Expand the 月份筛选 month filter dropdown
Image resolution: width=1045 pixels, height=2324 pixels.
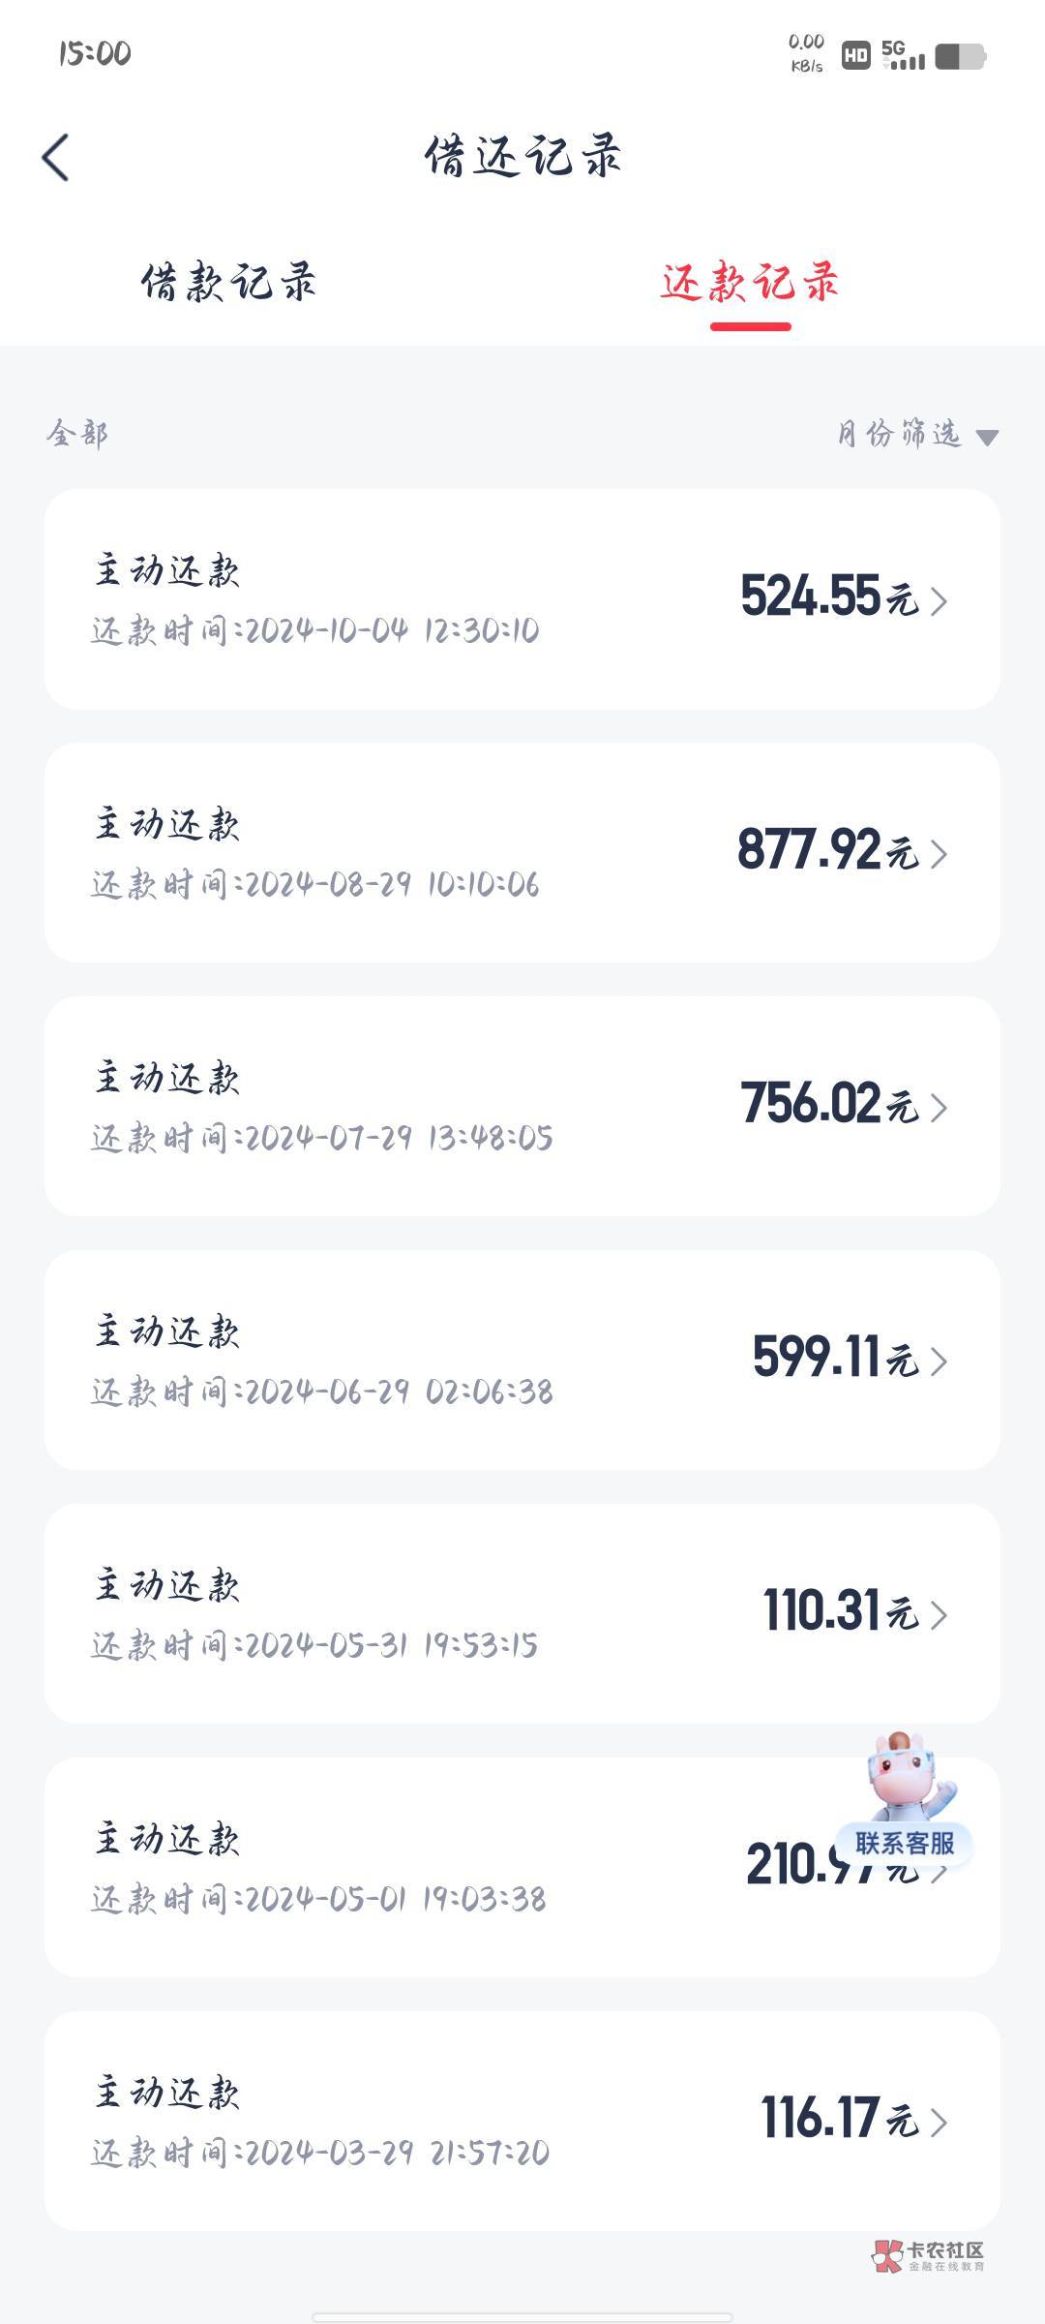[x=900, y=434]
